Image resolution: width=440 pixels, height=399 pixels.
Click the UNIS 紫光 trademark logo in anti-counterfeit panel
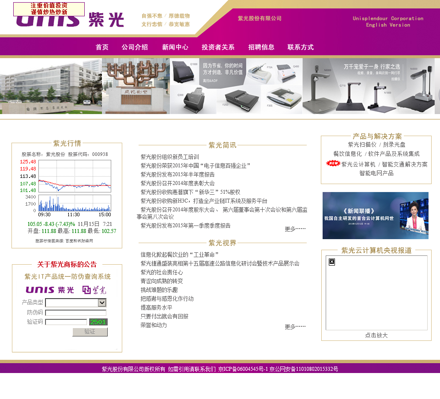pos(50,290)
